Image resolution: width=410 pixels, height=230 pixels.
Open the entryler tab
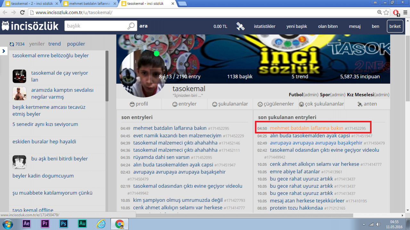point(184,104)
